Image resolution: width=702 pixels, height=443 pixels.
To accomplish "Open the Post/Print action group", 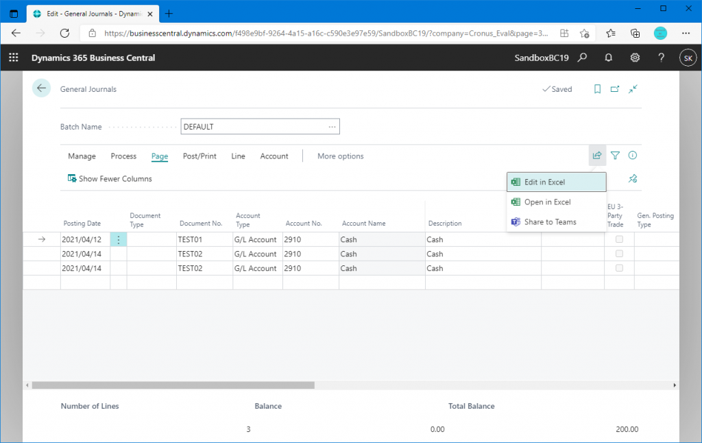I will click(199, 156).
